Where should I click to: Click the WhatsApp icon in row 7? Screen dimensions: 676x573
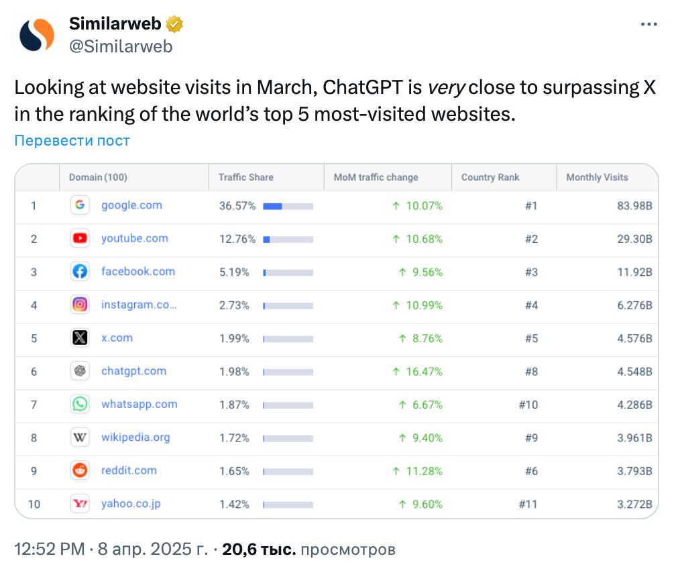pos(80,404)
